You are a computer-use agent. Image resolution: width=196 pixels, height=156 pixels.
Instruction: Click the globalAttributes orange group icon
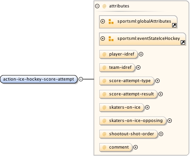pos(111,22)
